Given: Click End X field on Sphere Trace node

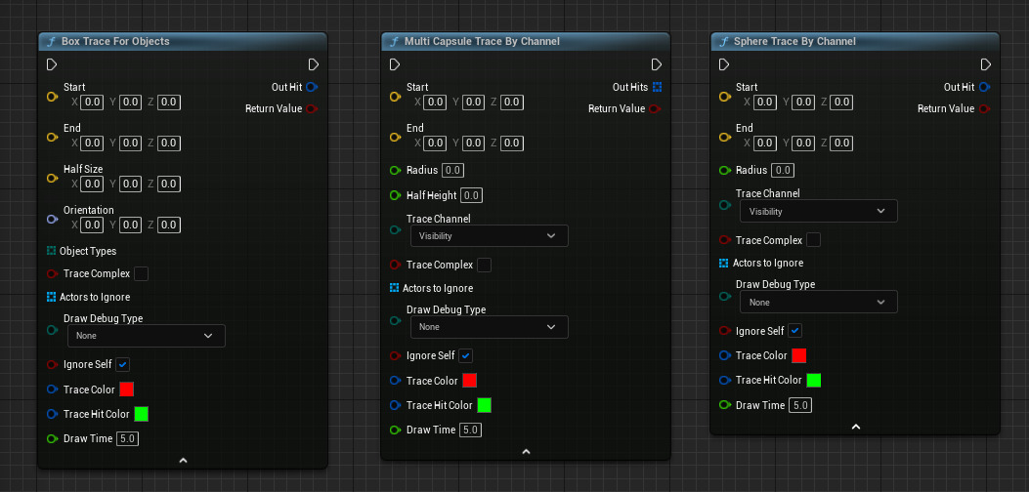Looking at the screenshot, I should [764, 143].
